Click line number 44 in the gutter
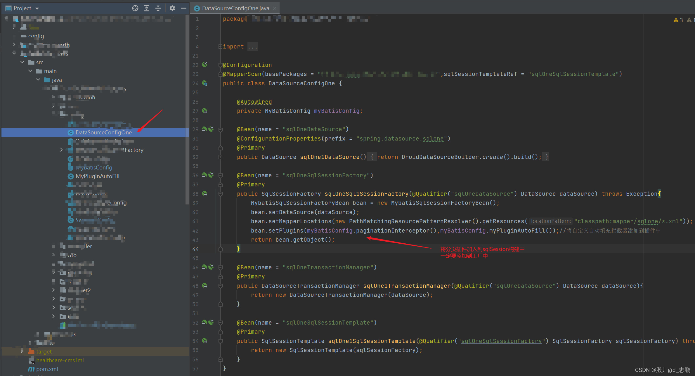Screen dimensions: 695x376 pyautogui.click(x=195, y=249)
